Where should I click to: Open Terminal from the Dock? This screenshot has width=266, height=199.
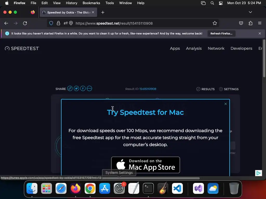click(x=148, y=188)
